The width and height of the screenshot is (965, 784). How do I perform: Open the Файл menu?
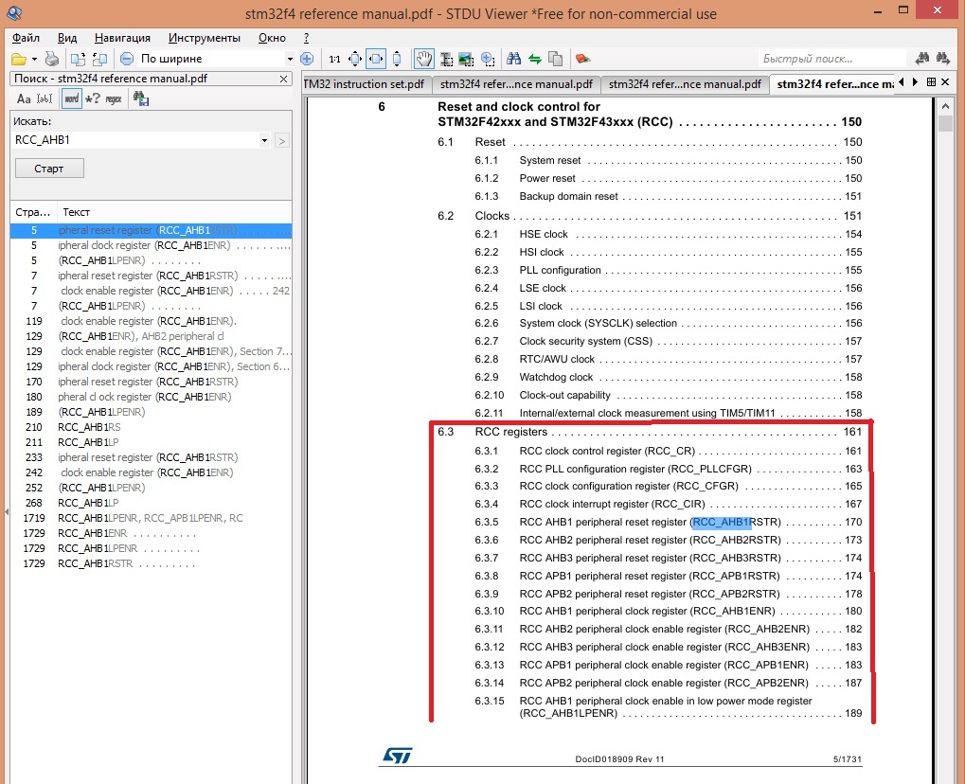pyautogui.click(x=26, y=38)
